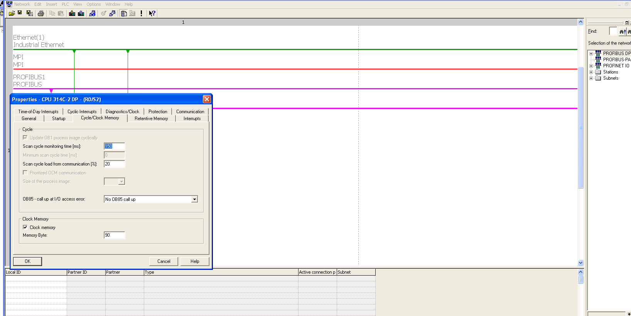The image size is (631, 316).
Task: Click the Print toolbar icon
Action: click(41, 13)
